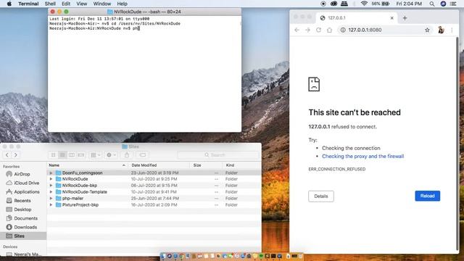Viewport: 464px width, 261px height.
Task: Click the Chrome home icon
Action: (329, 30)
